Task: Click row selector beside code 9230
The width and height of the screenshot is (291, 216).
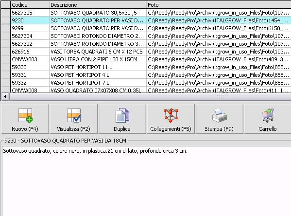Action: tap(5, 20)
